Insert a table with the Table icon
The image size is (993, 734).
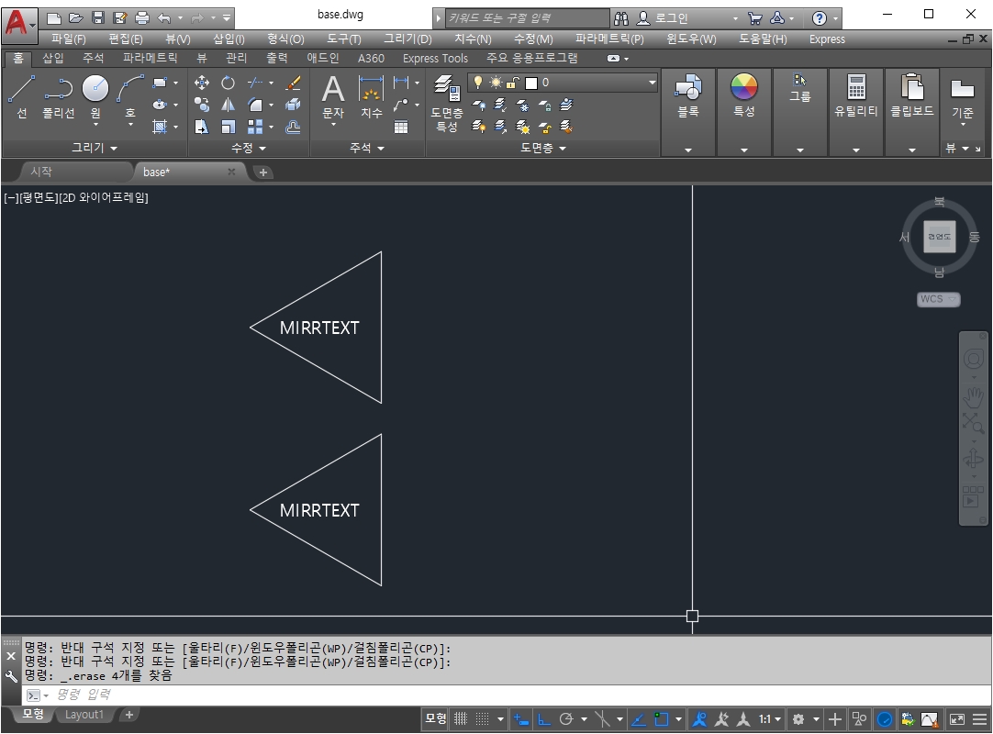pos(401,127)
